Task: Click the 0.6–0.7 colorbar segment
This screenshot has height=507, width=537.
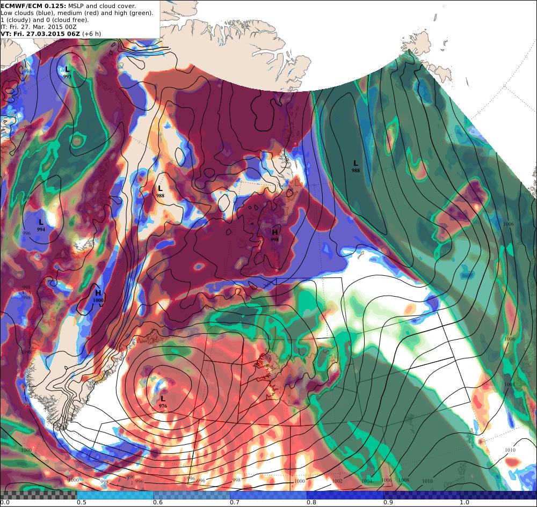Action: point(192,495)
